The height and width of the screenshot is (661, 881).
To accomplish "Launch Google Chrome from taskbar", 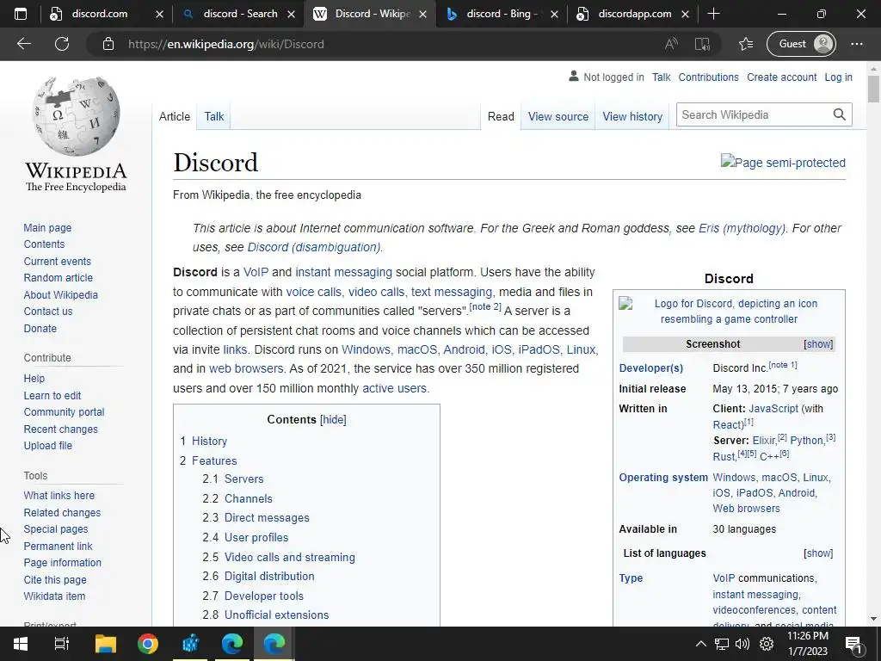I will click(148, 644).
